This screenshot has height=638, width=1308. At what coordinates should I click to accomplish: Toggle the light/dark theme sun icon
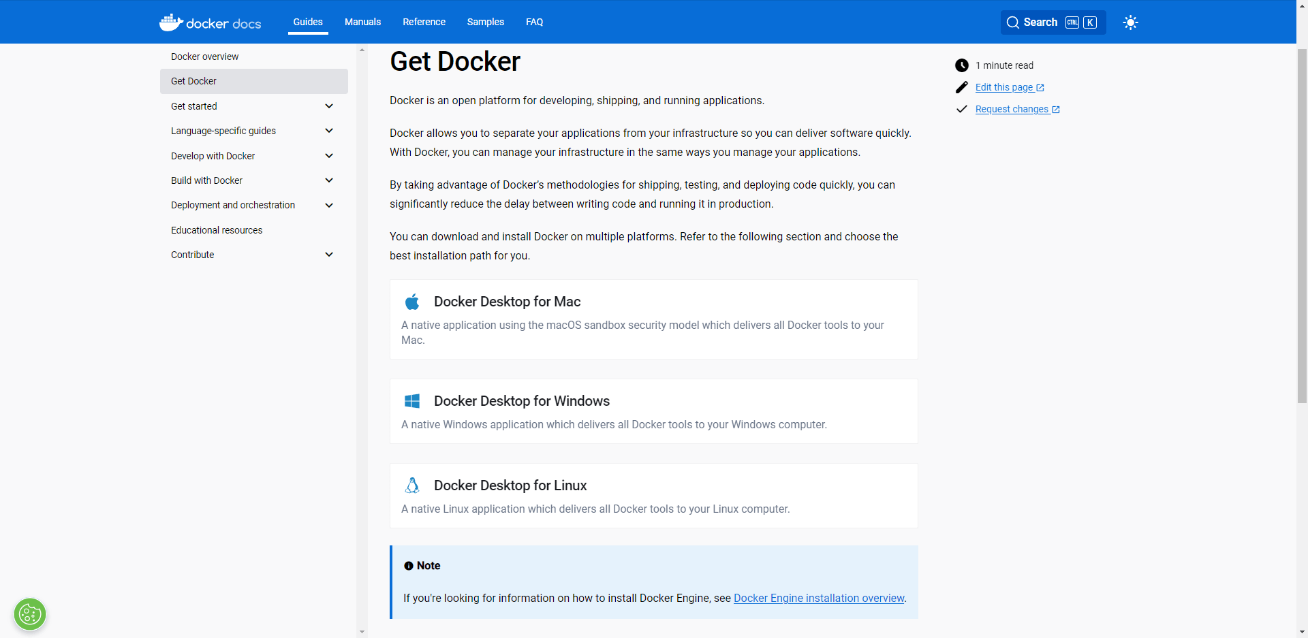pyautogui.click(x=1130, y=22)
